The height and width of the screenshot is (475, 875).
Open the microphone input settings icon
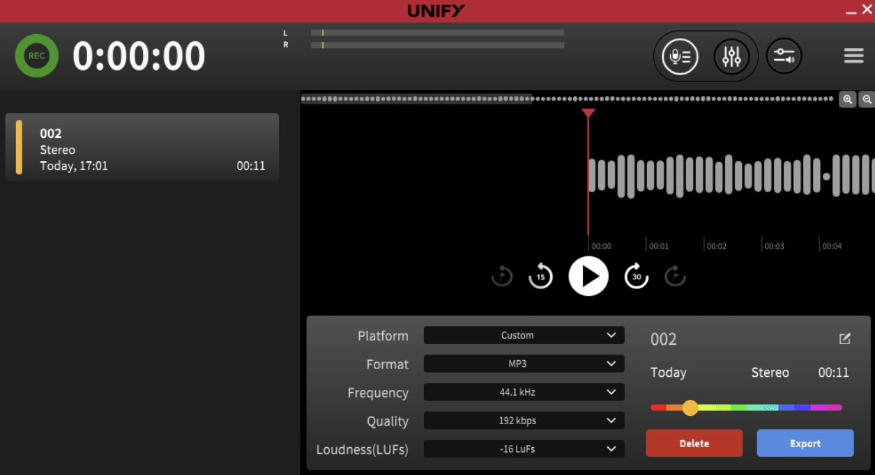678,56
